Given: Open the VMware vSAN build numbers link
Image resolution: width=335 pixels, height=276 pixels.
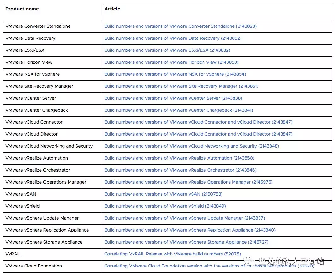Looking at the screenshot, I should (163, 194).
